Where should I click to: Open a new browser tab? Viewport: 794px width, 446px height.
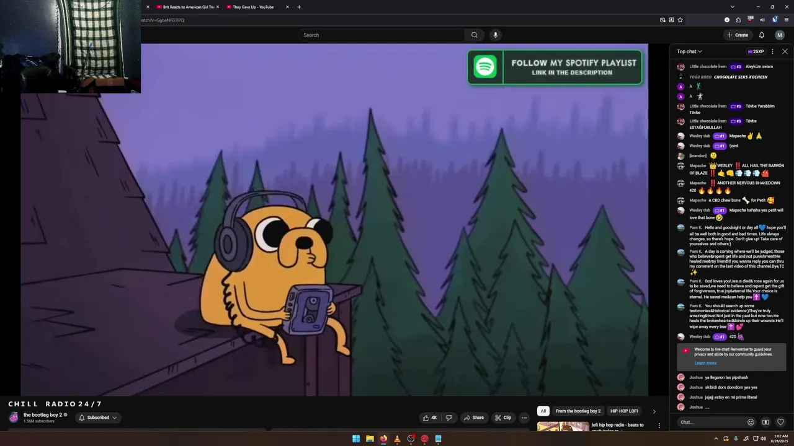(x=299, y=7)
